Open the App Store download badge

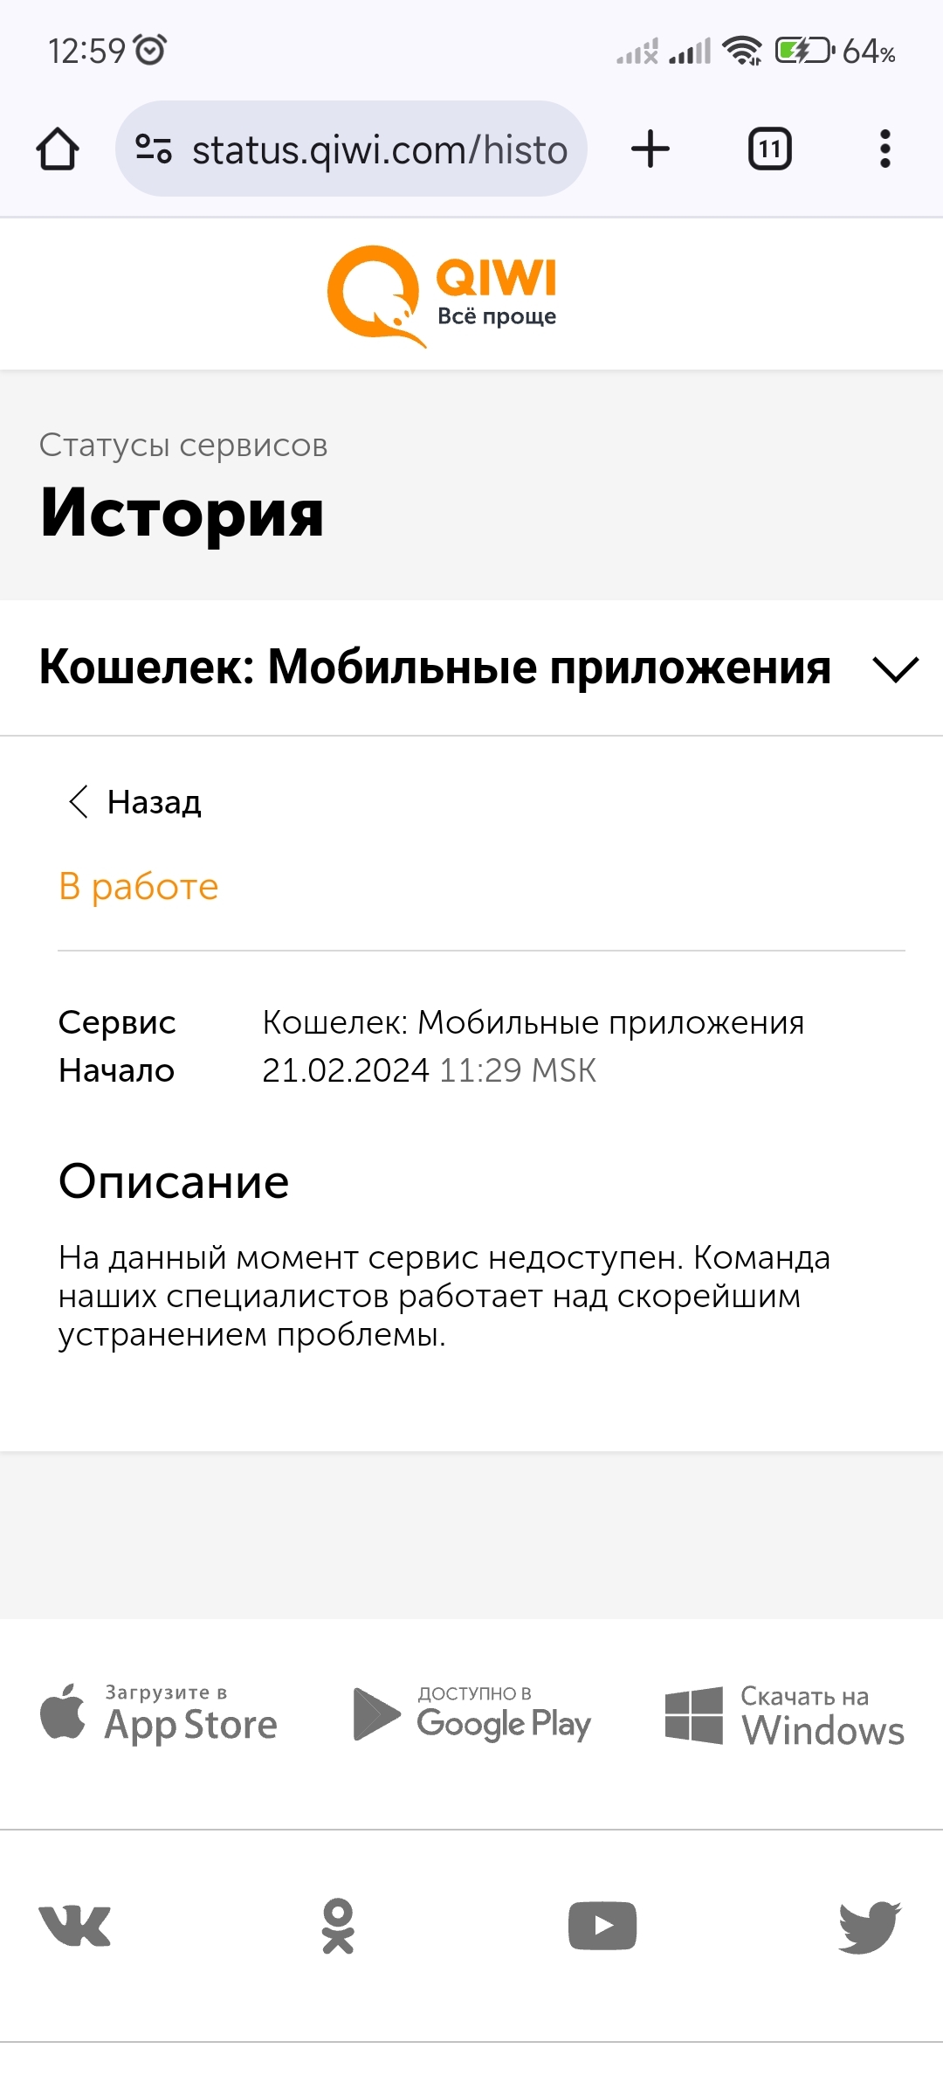[x=159, y=1714]
